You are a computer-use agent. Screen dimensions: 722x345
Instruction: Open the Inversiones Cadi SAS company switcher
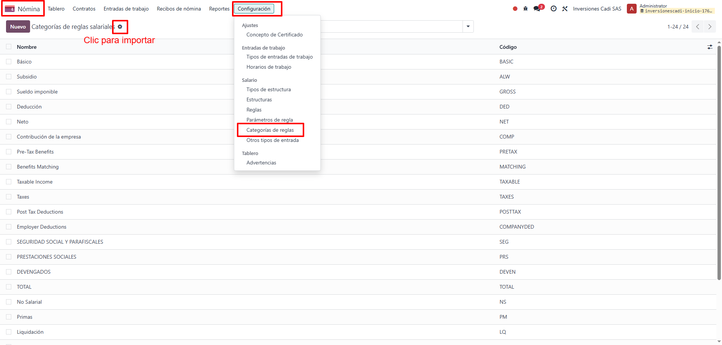597,9
